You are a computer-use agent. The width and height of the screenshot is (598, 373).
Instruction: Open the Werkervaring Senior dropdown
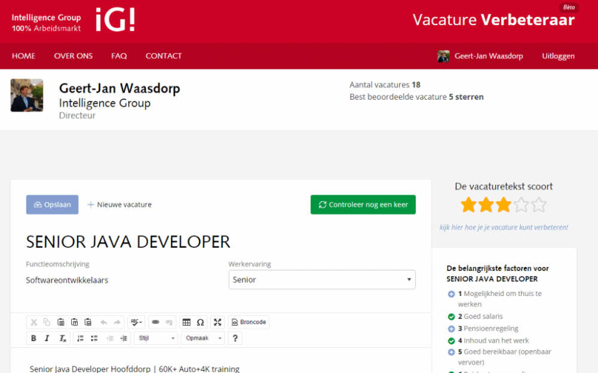322,279
